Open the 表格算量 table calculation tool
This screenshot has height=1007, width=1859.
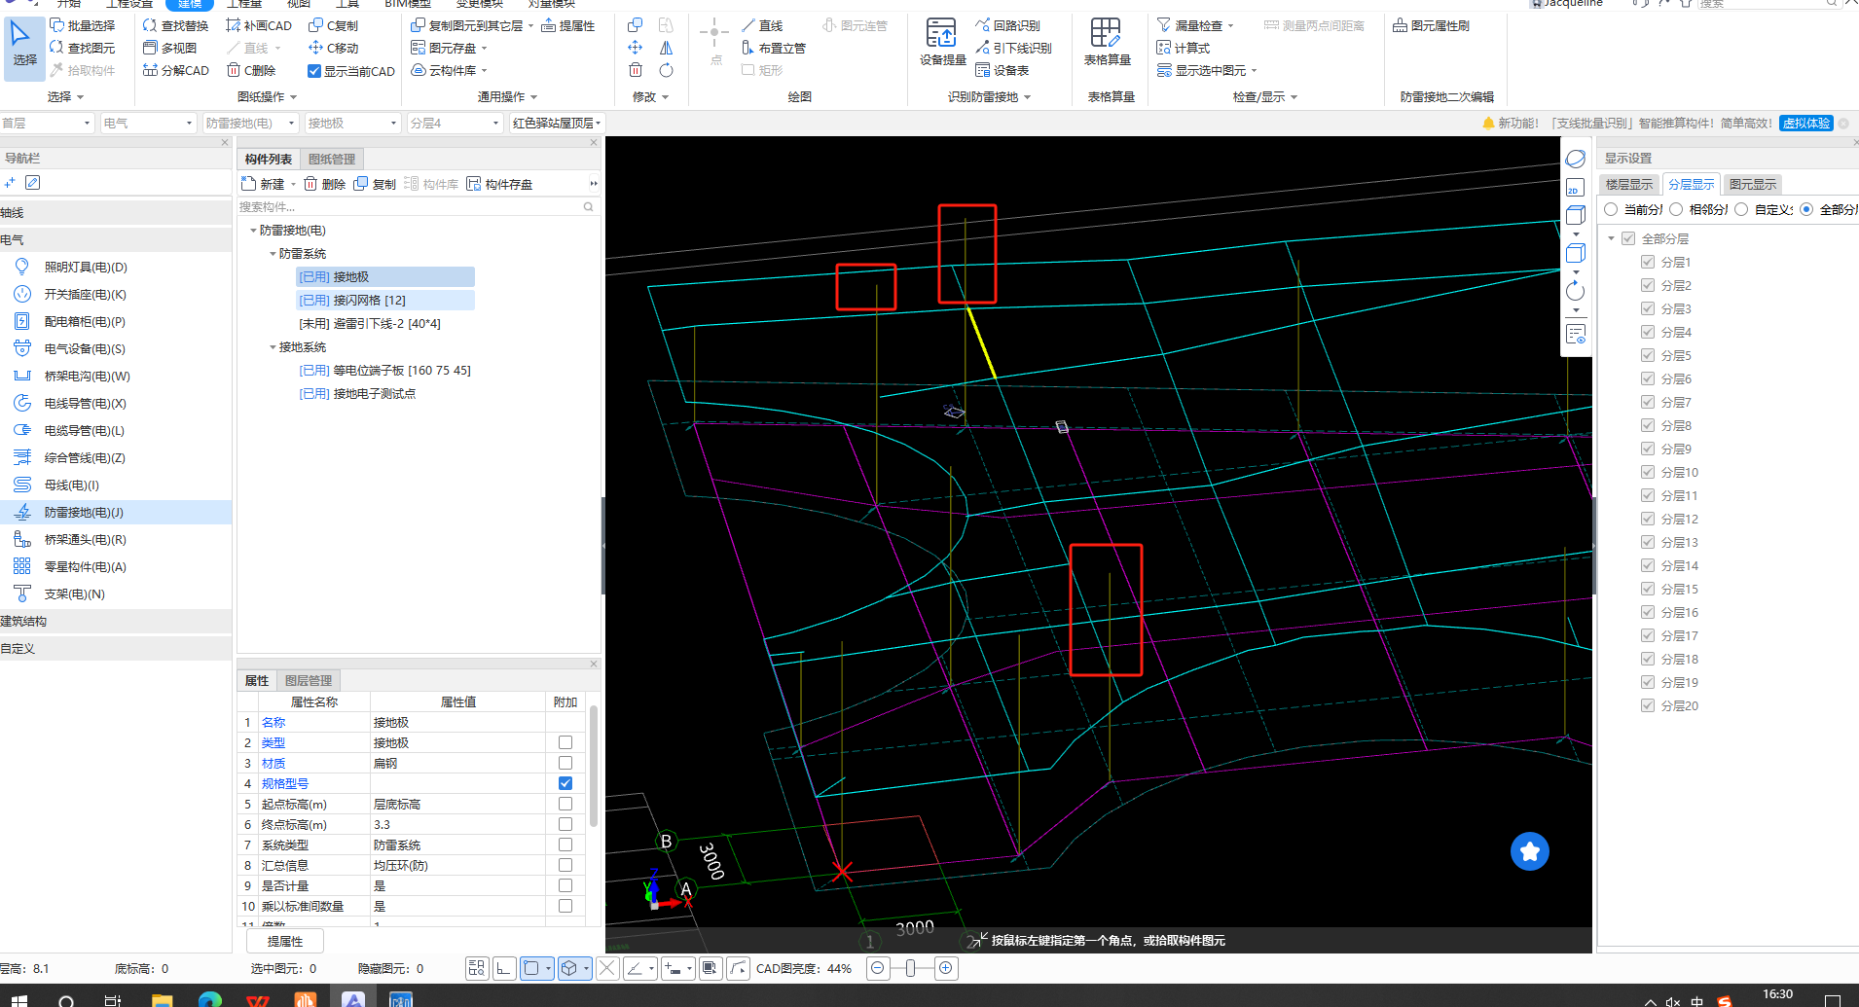tap(1107, 41)
